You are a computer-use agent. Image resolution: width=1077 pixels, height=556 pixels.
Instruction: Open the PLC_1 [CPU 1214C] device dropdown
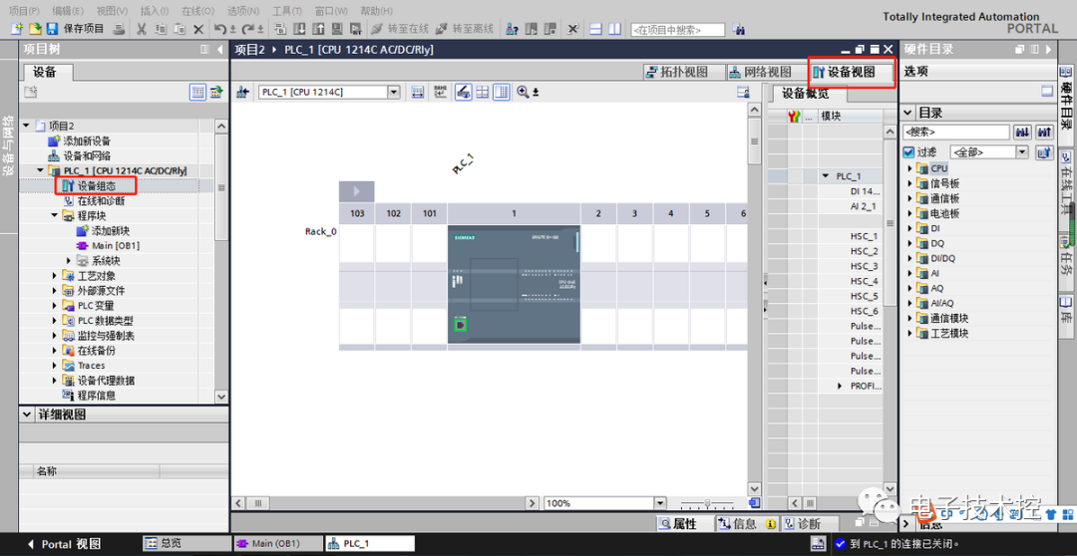(394, 92)
